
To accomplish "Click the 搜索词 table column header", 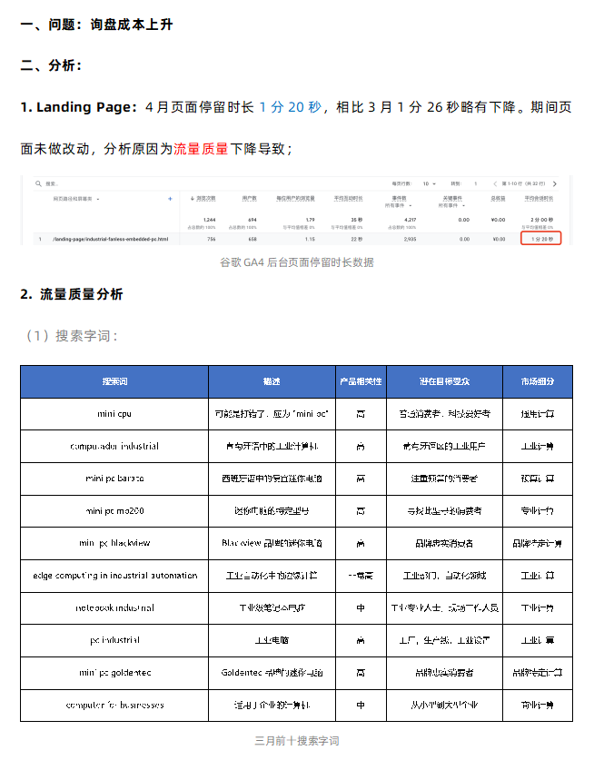I will coord(114,381).
